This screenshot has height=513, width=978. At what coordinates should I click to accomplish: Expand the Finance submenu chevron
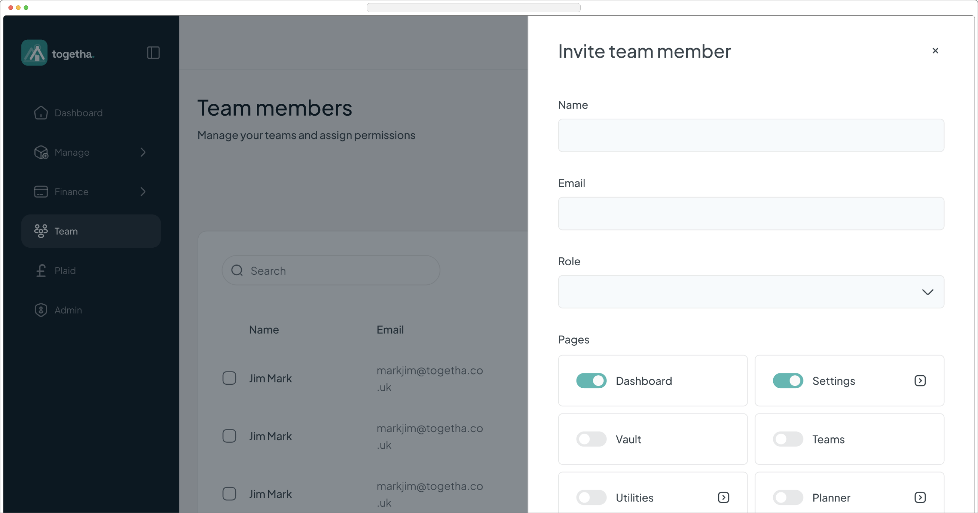point(143,192)
